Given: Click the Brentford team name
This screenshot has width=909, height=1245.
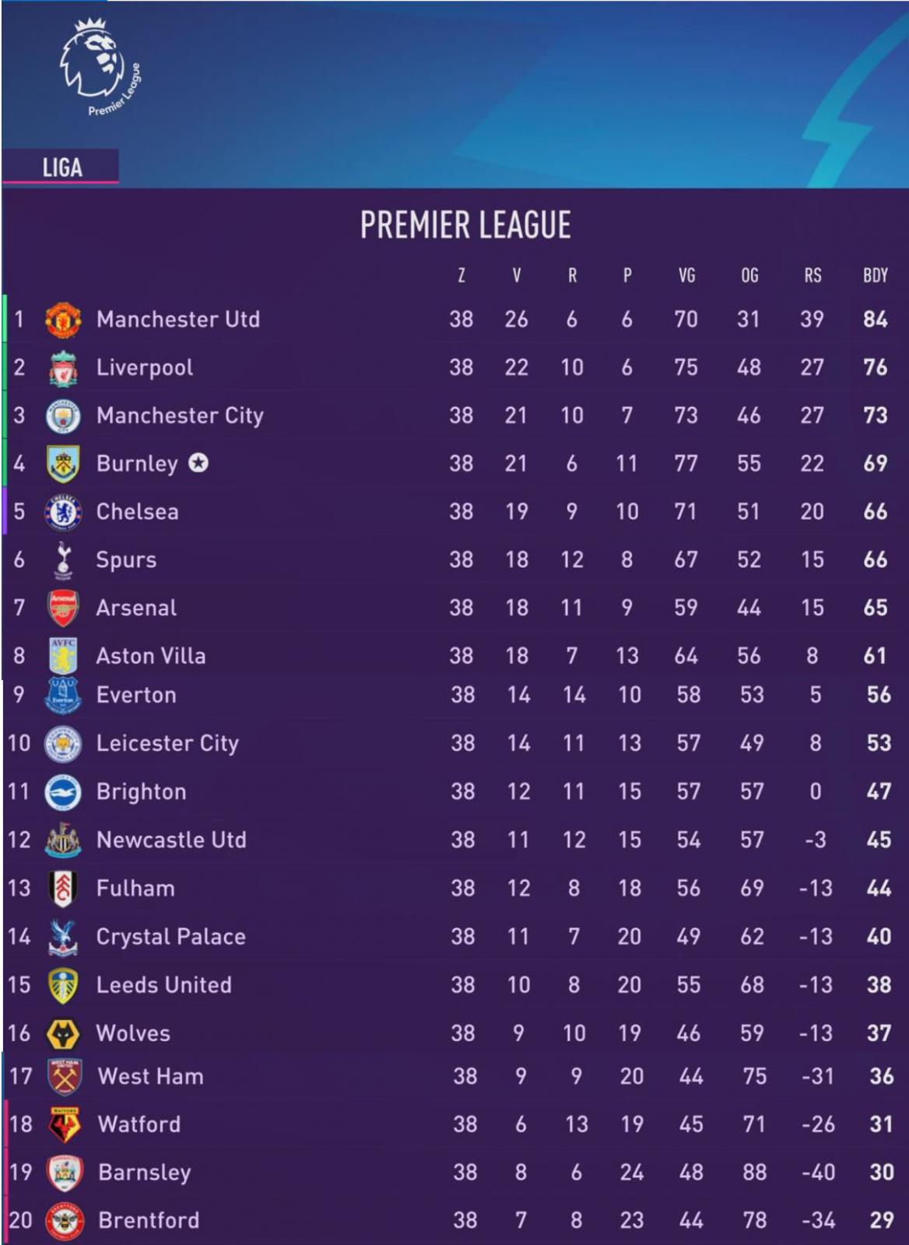Looking at the screenshot, I should [149, 1220].
